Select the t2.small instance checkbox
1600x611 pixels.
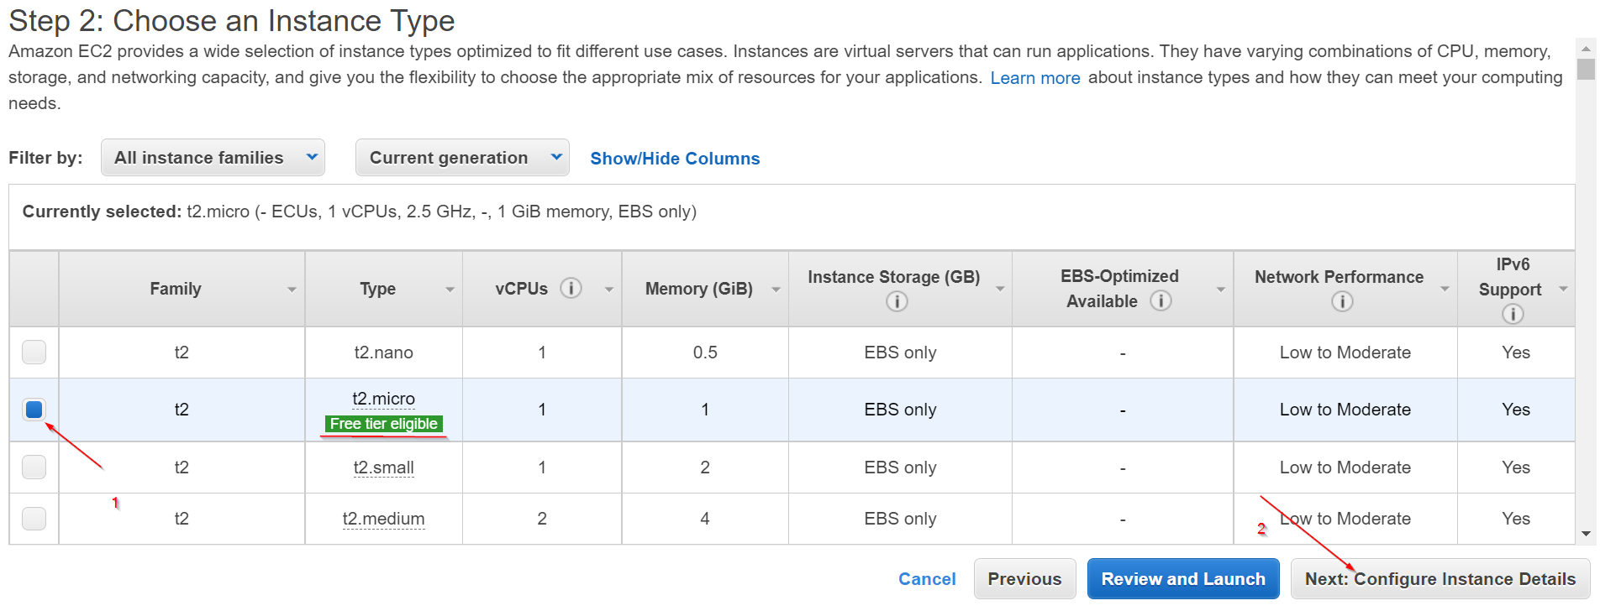click(x=34, y=467)
